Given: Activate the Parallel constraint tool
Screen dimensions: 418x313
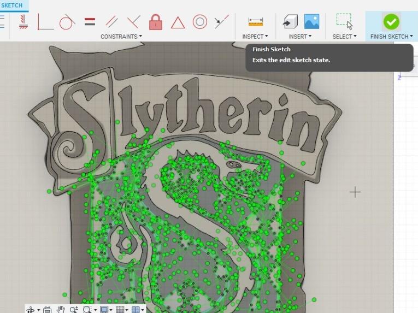Looking at the screenshot, I should coord(111,22).
